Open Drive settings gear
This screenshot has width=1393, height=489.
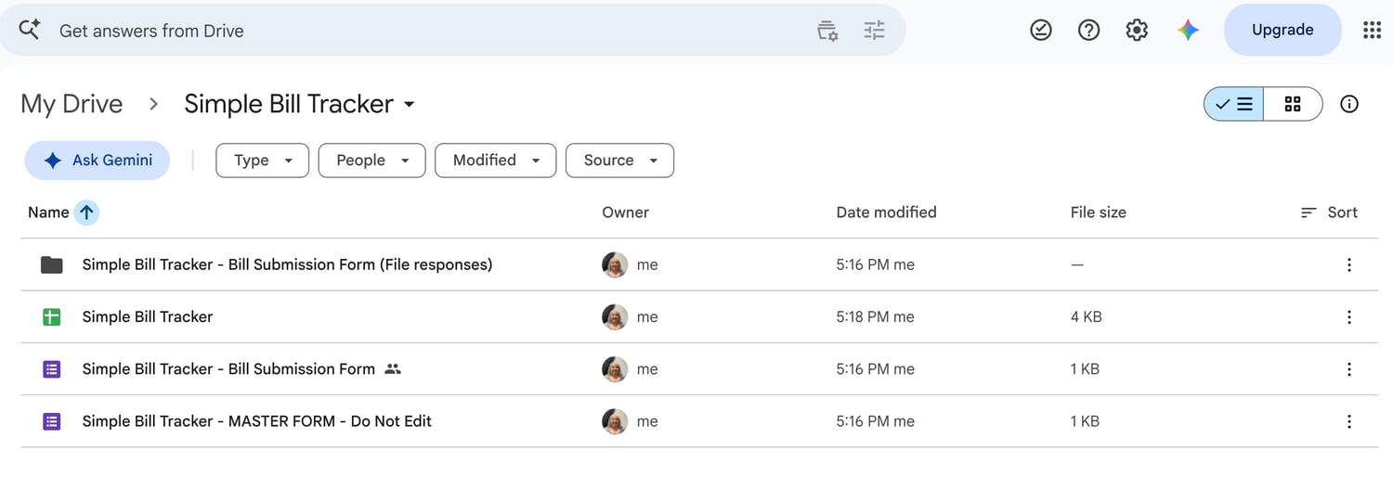point(1137,31)
